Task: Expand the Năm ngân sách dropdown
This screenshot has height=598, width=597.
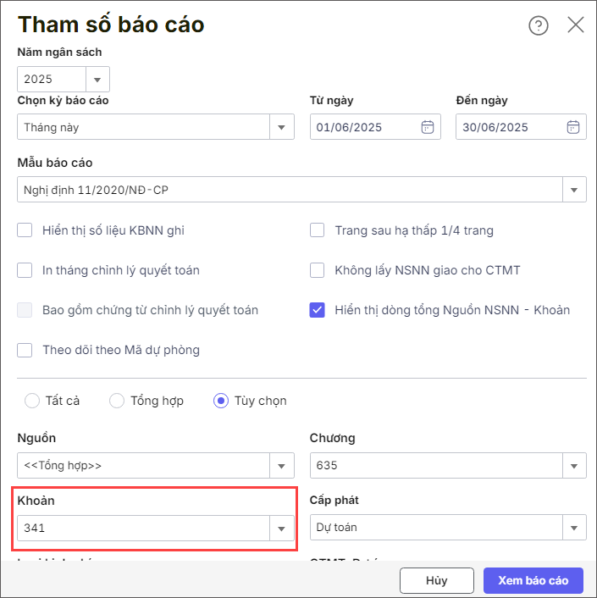Action: 97,80
